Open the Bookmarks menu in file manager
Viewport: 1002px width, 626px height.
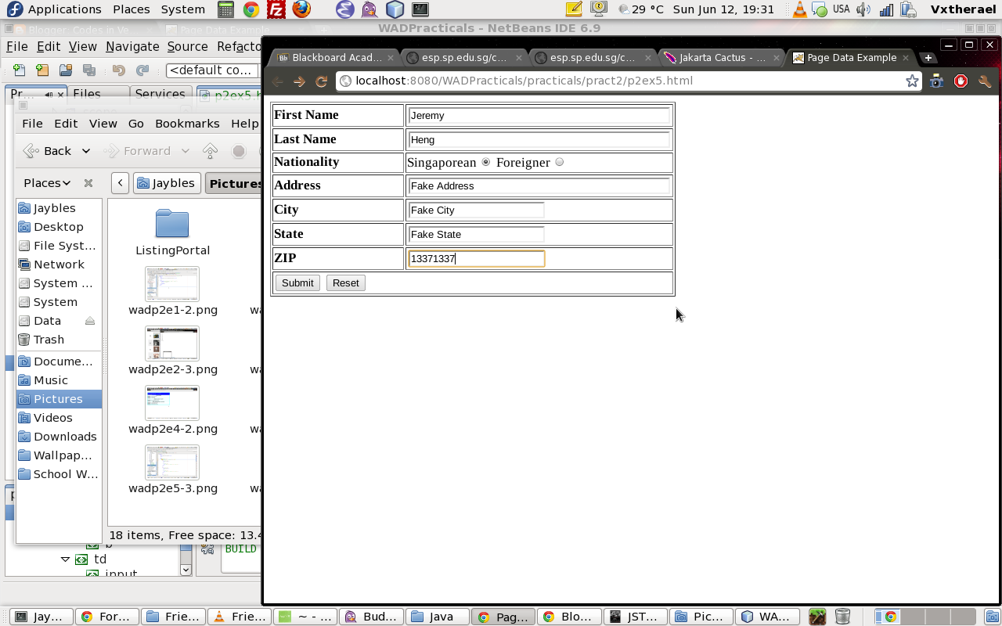pos(187,124)
